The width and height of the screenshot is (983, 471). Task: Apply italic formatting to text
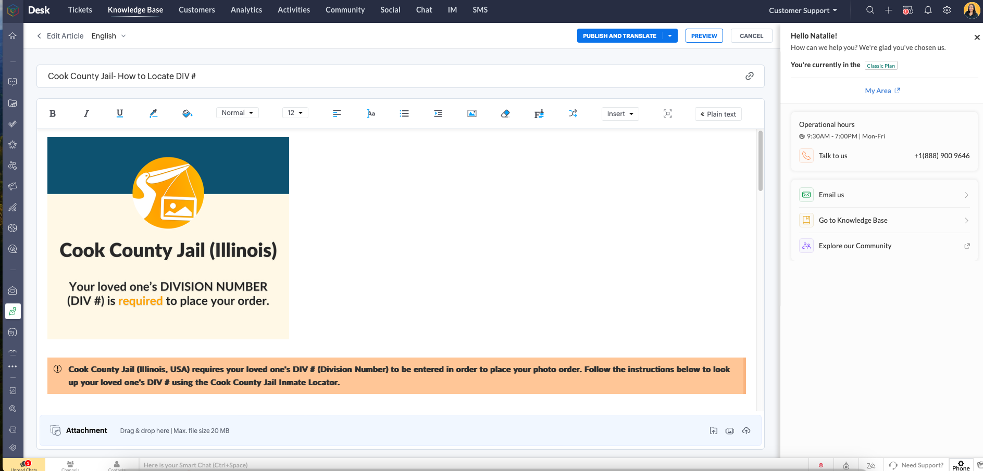(86, 113)
